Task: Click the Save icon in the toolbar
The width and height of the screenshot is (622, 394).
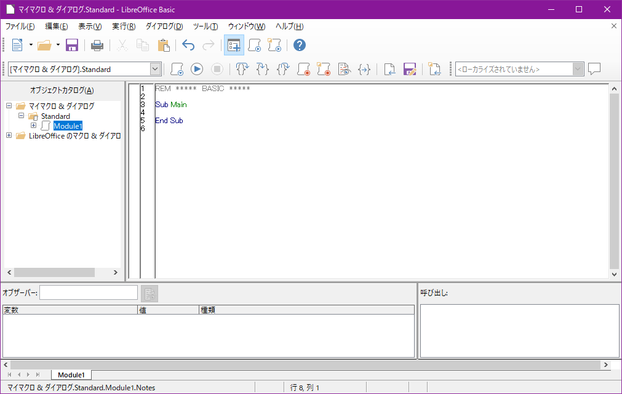Action: click(x=72, y=45)
